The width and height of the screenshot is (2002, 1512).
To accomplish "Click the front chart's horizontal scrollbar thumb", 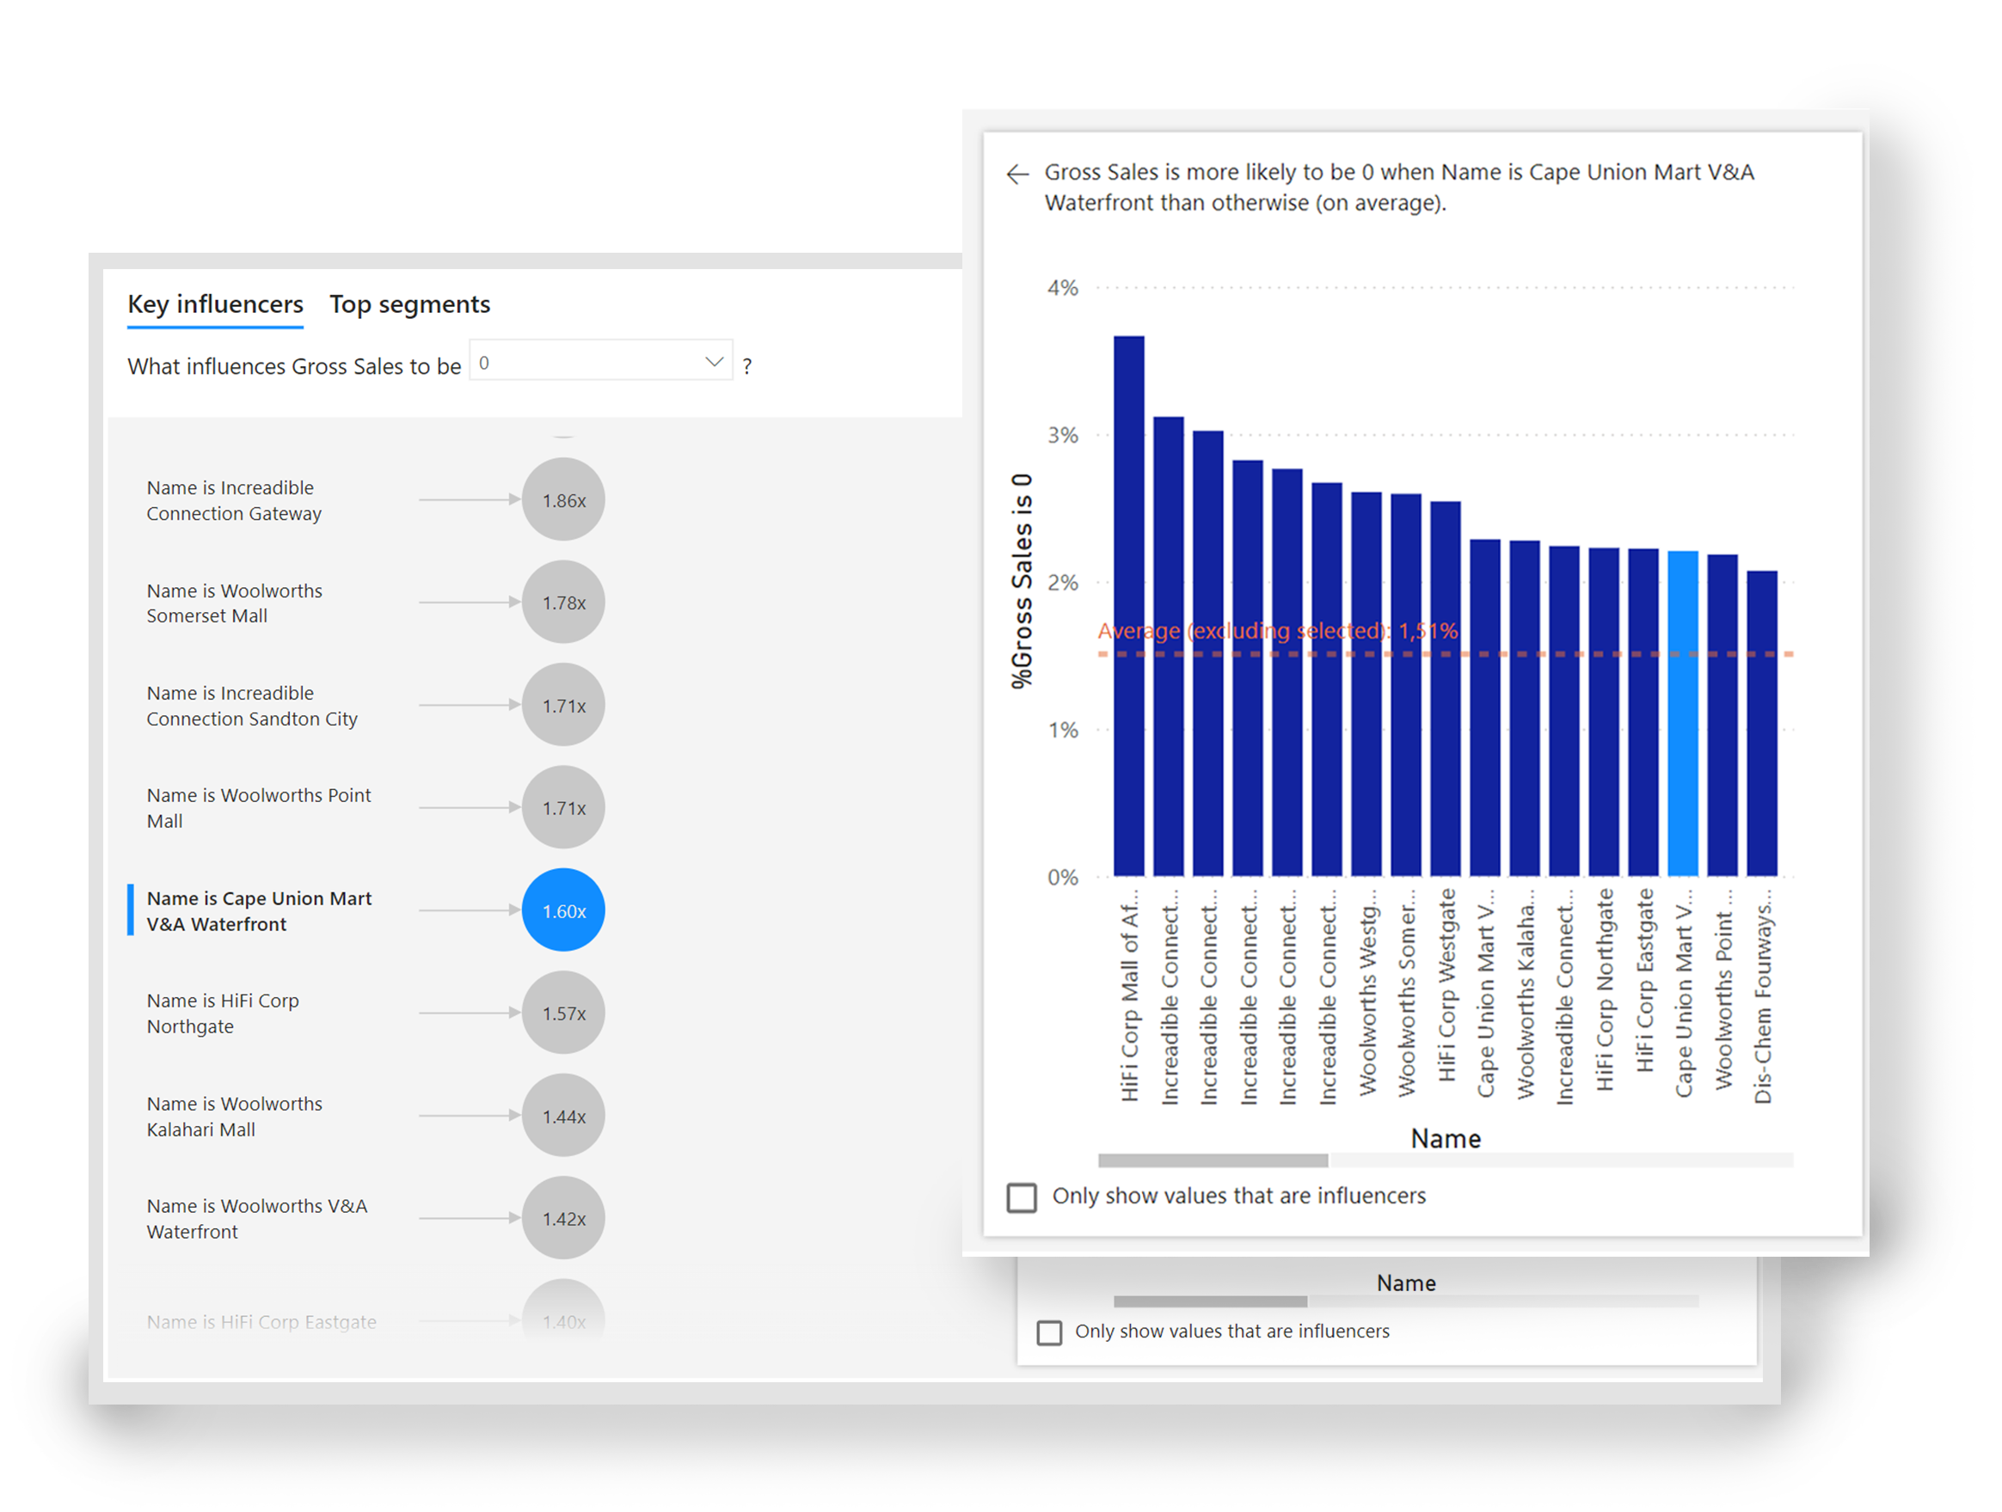I will [1213, 1161].
